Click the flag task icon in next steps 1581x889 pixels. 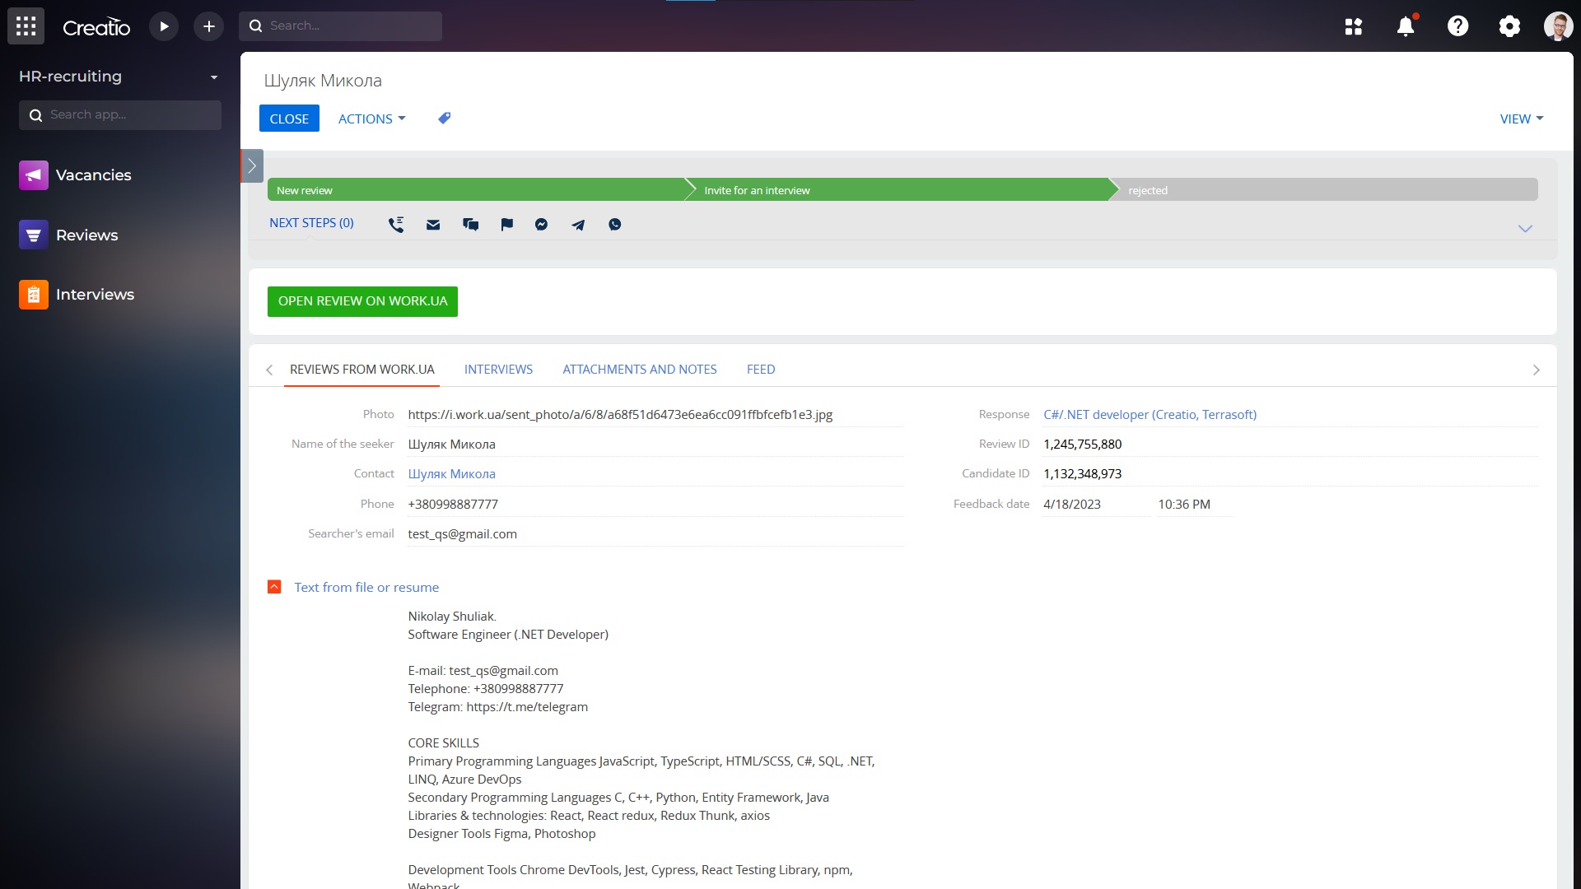point(507,225)
